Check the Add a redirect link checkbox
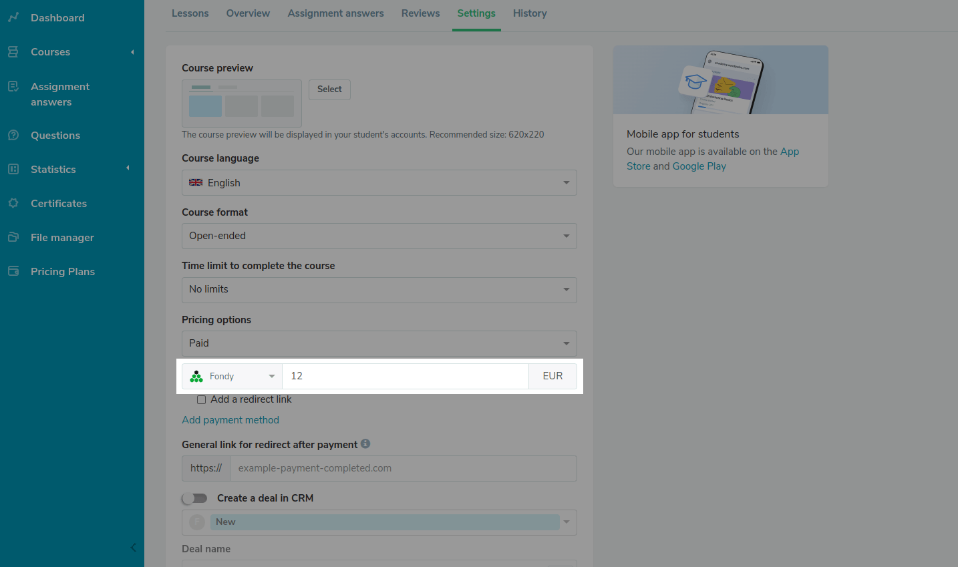This screenshot has height=567, width=958. coord(201,399)
